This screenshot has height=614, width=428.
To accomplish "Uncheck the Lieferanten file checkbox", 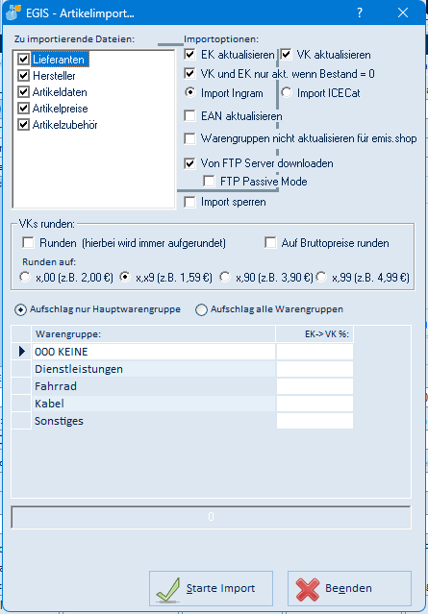I will [x=24, y=60].
